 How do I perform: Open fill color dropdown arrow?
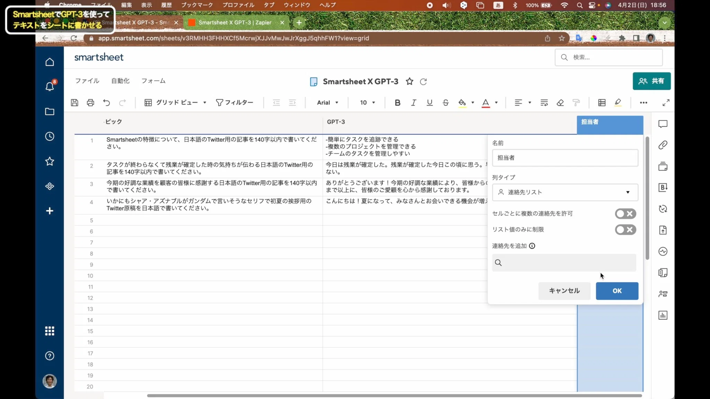[x=473, y=103]
